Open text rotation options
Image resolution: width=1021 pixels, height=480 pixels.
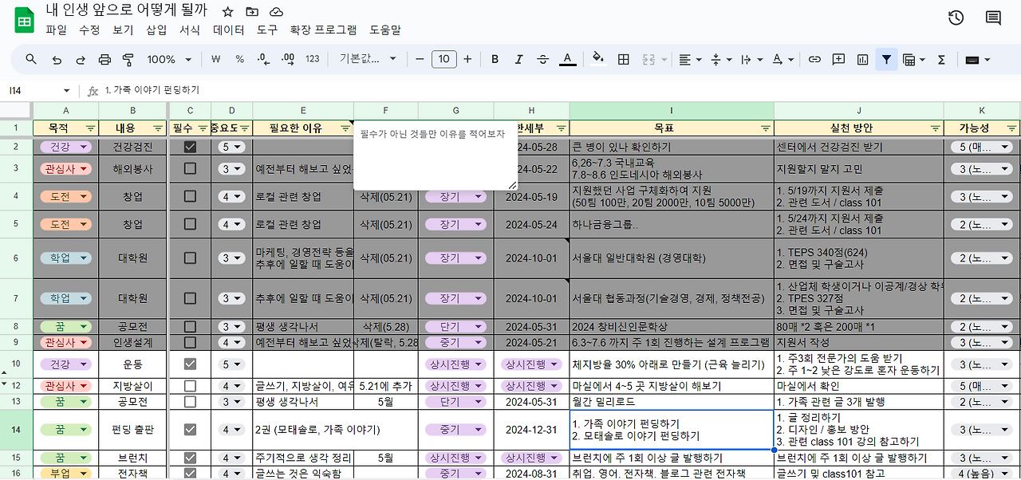pos(782,59)
